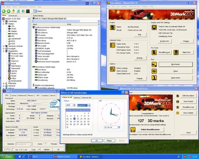
Task: Collapse the Megjelenítés tree node
Action: [4, 51]
